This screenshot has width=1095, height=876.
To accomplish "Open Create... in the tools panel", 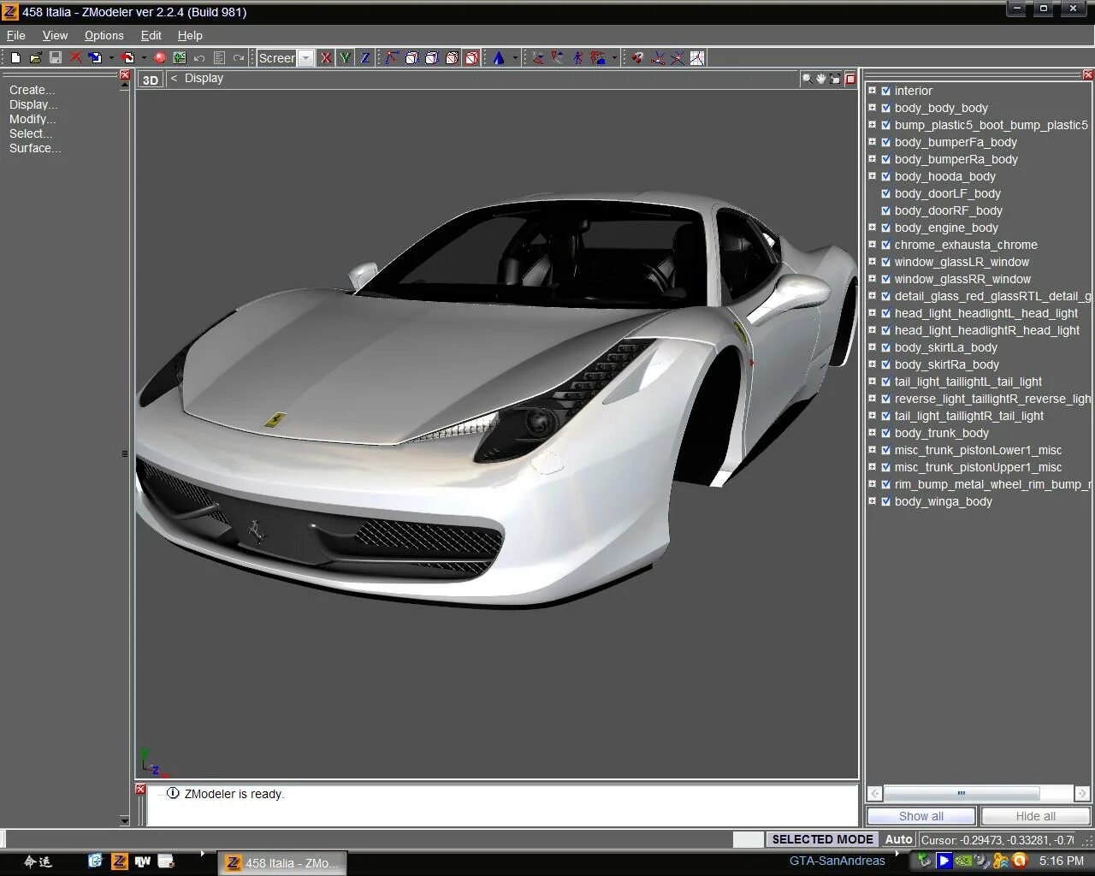I will [32, 90].
